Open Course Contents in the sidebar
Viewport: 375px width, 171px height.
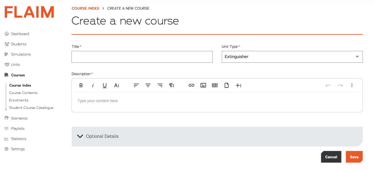[23, 93]
